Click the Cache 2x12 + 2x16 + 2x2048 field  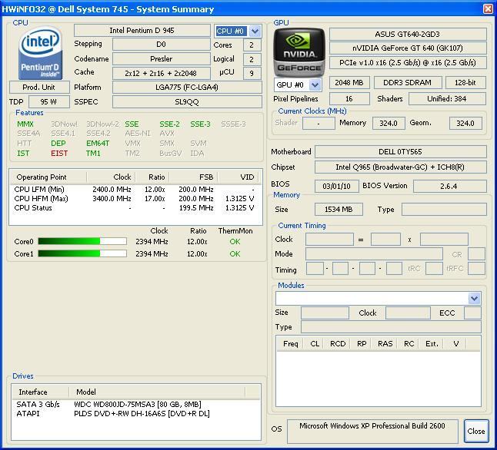161,74
